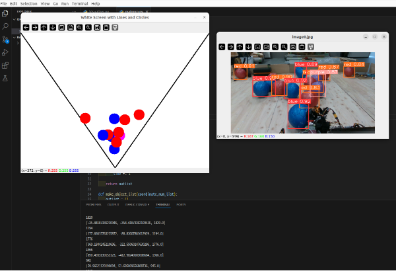Image resolution: width=396 pixels, height=271 pixels.
Task: Click pan right arrow in image0.jpg window
Action: pyautogui.click(x=231, y=47)
